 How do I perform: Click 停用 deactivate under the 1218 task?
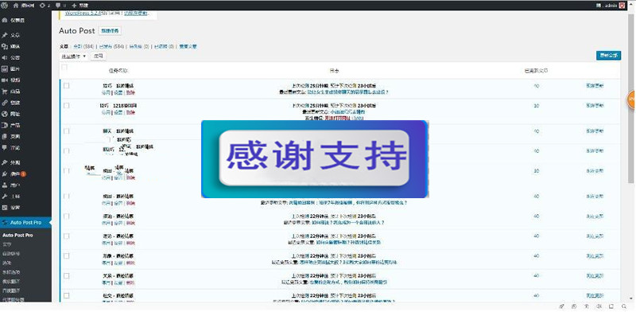tap(106, 112)
